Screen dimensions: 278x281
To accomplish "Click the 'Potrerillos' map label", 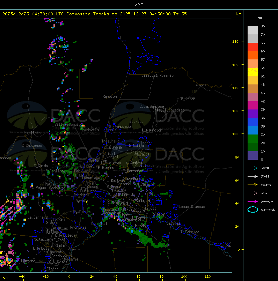I will pyautogui.click(x=56, y=184).
